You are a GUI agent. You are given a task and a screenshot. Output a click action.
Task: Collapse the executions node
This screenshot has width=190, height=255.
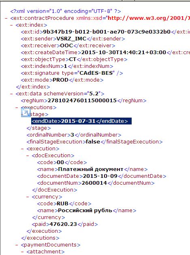tap(17, 107)
